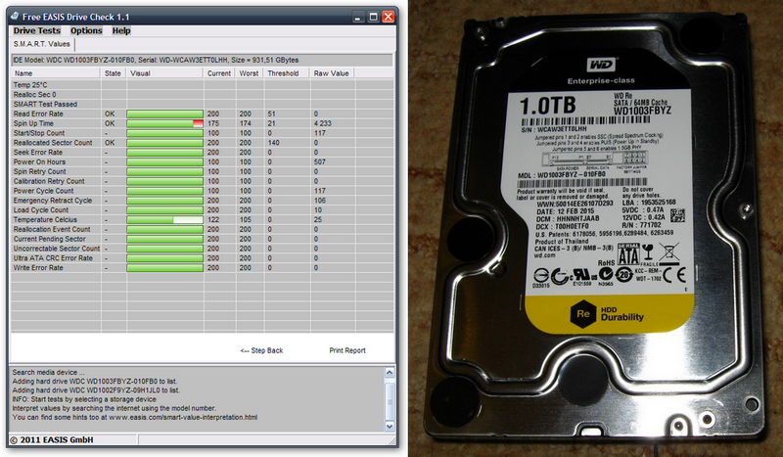Viewport: 783px width, 457px height.
Task: Select the 'Read Error Rate' row name
Action: (x=38, y=114)
